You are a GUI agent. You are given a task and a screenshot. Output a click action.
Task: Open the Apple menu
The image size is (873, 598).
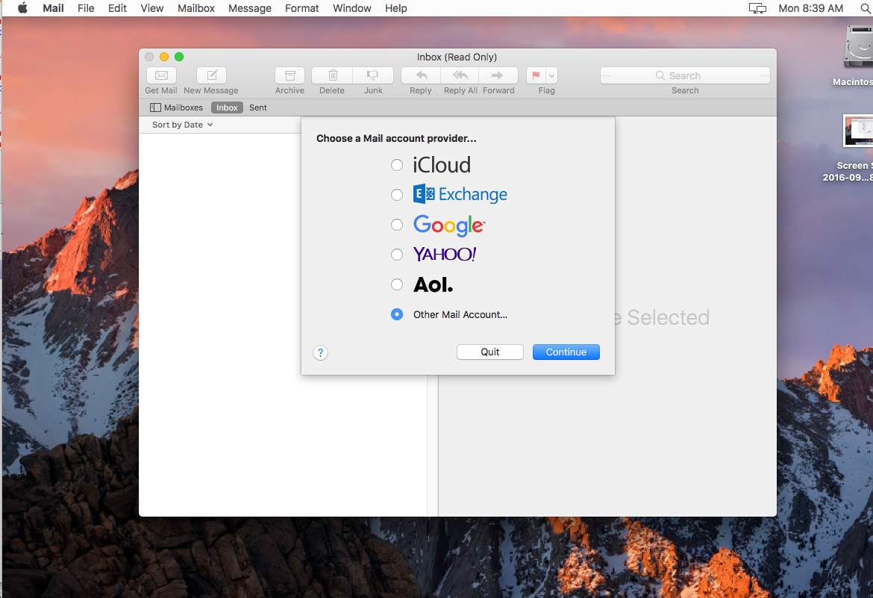coord(22,8)
